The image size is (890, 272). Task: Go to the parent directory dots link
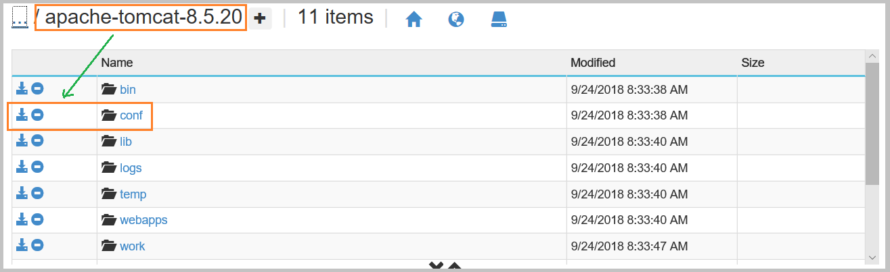[18, 19]
